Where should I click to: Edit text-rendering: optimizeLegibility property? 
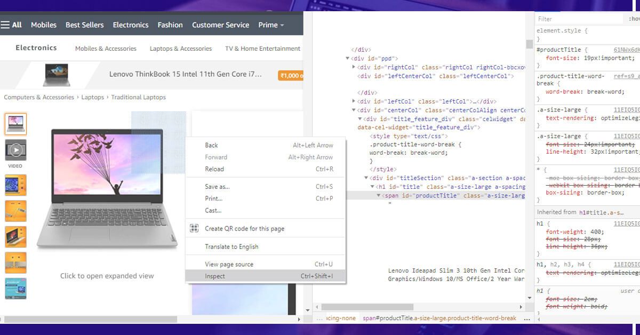point(593,118)
